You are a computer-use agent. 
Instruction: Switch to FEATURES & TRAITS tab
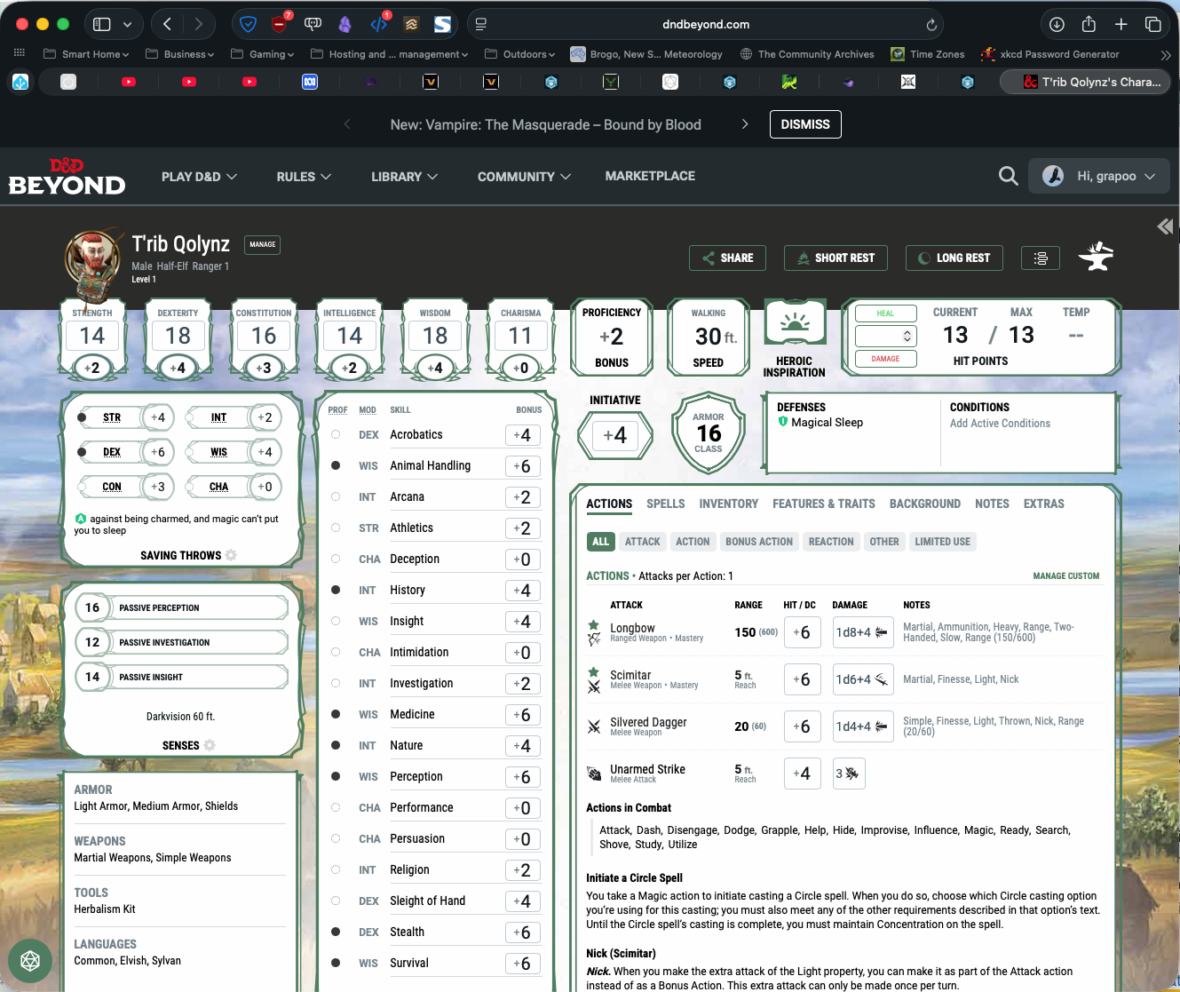pos(824,504)
